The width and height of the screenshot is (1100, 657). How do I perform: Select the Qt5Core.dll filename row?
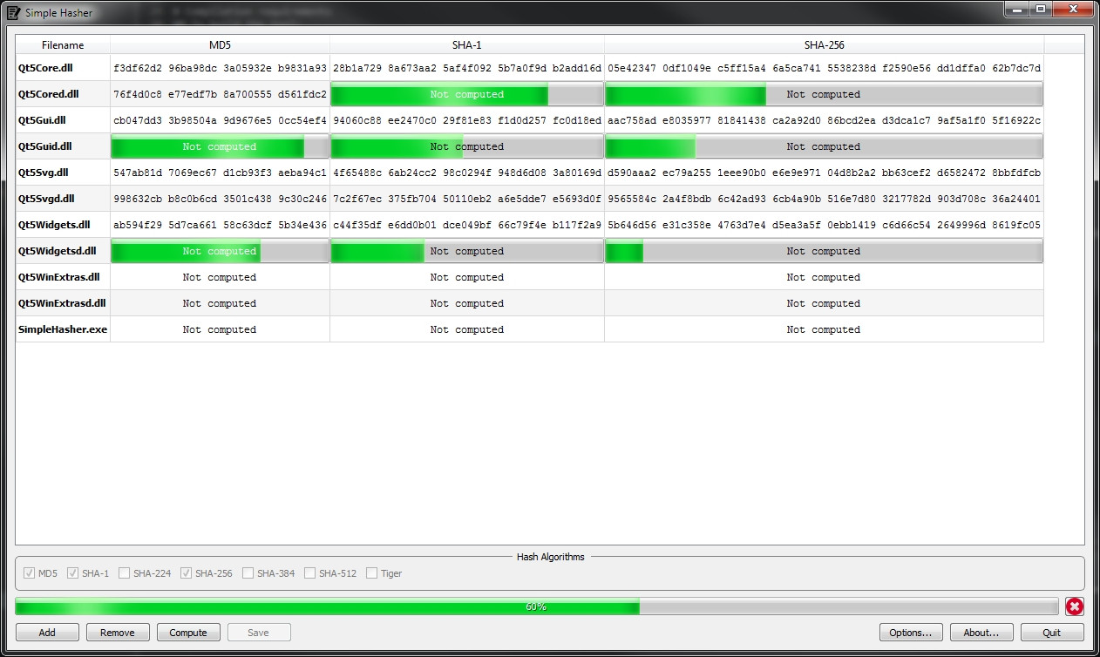63,68
